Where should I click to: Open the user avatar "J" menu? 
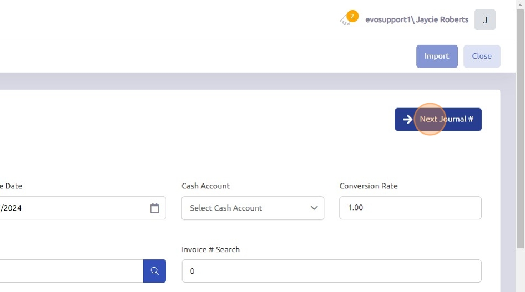(484, 20)
